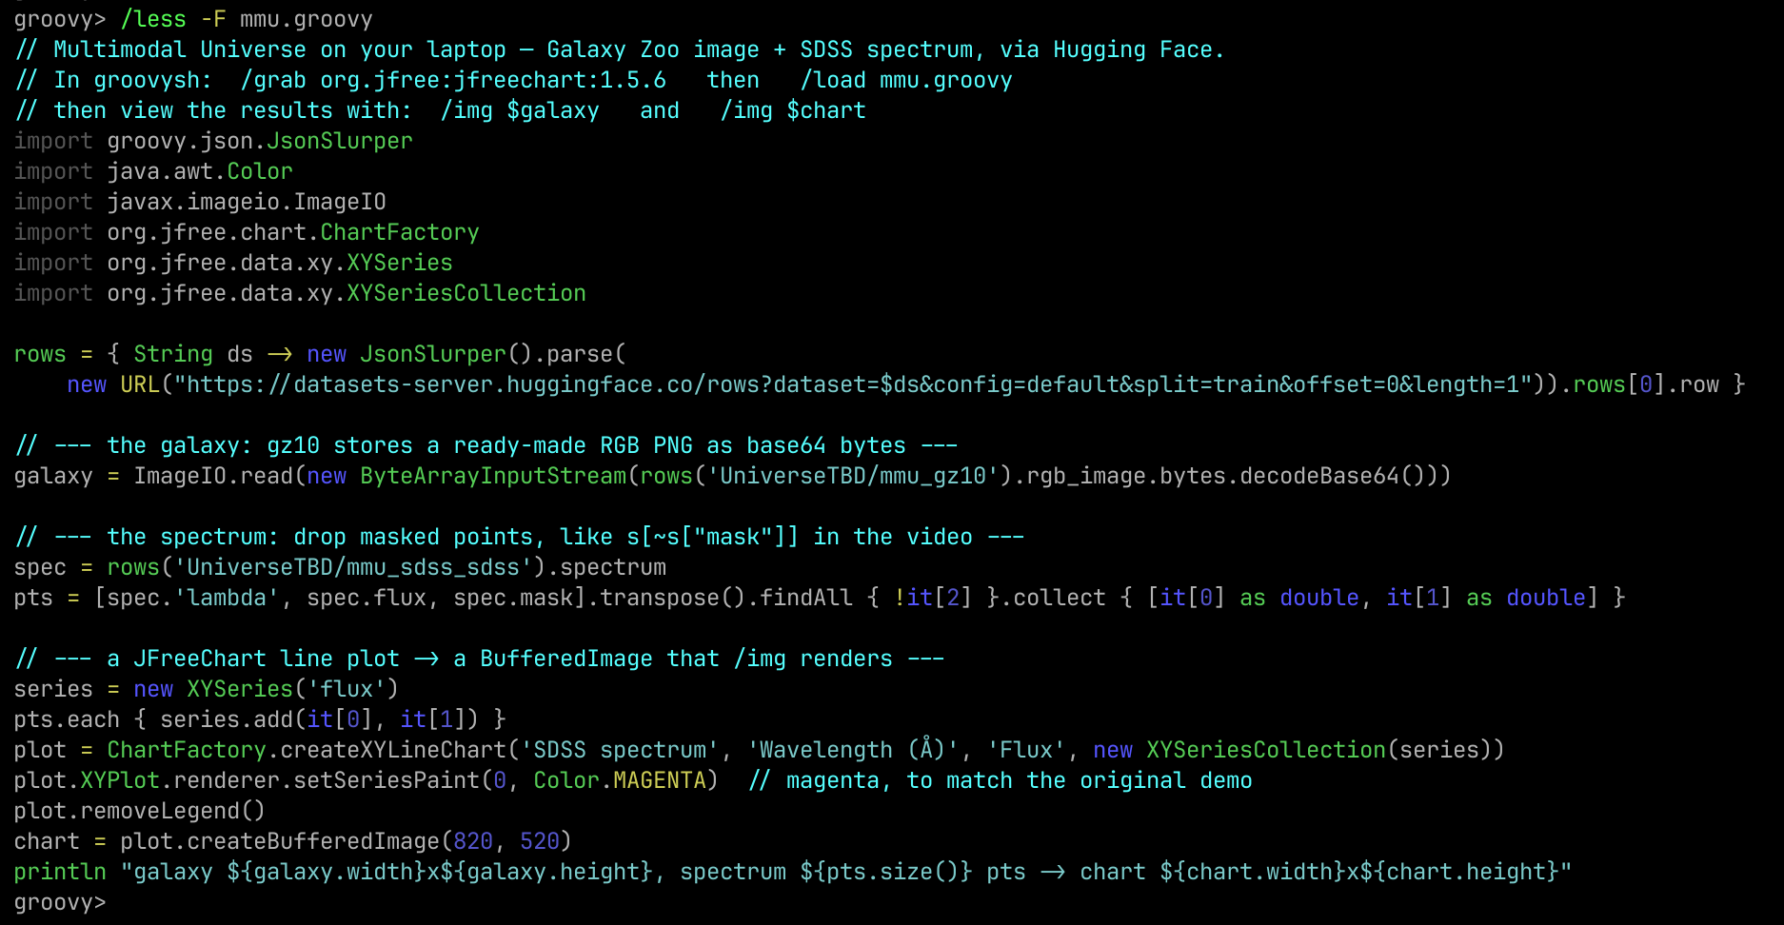The width and height of the screenshot is (1784, 925).
Task: Click the '/less -F mmu.groovy' command text
Action: [247, 19]
